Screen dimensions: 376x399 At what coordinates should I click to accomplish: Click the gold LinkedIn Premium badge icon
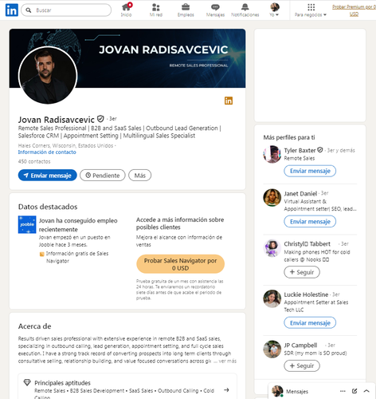point(229,101)
